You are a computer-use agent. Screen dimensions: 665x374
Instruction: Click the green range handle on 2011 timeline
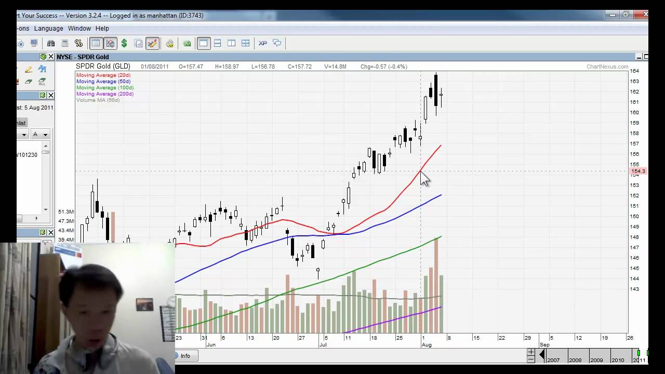639,353
